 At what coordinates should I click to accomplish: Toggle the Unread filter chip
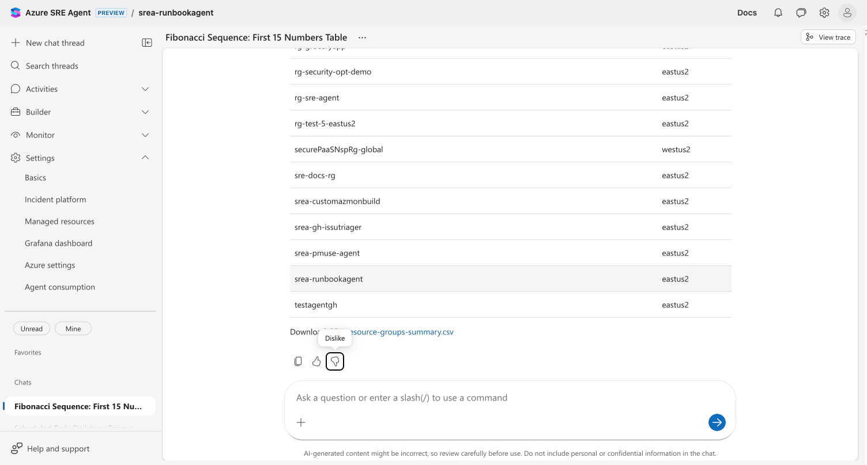point(32,329)
